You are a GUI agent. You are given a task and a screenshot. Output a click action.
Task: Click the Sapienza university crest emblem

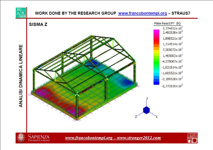22,138
